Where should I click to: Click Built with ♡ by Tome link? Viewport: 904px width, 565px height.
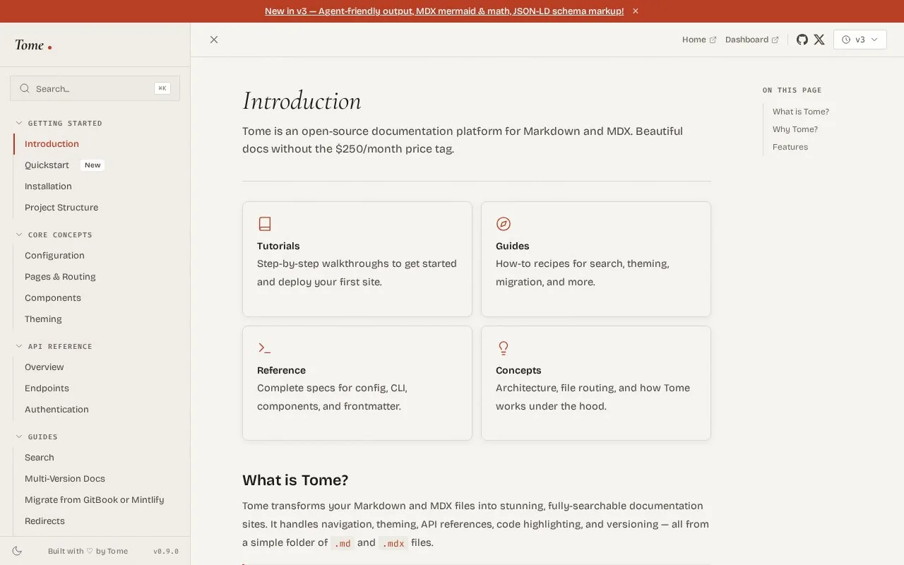(88, 552)
